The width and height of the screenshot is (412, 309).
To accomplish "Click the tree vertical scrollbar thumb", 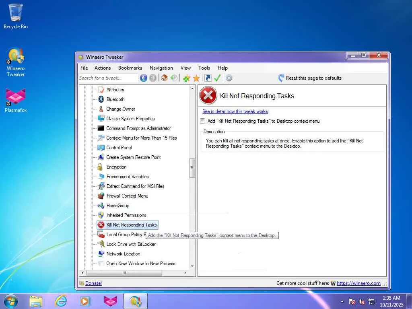I will tap(192, 168).
